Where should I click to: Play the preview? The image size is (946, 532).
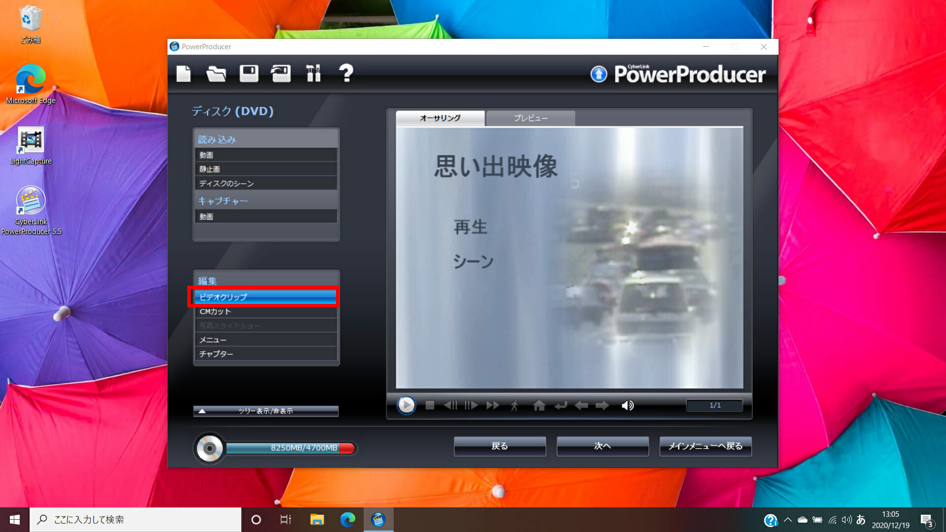[x=406, y=405]
